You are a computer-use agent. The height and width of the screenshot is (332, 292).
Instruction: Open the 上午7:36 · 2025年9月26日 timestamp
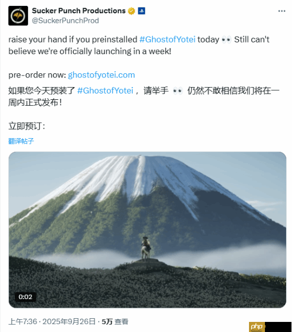52,321
